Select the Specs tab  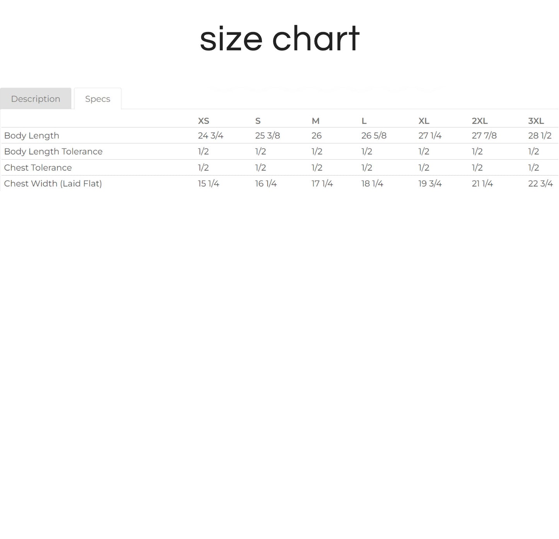[97, 99]
